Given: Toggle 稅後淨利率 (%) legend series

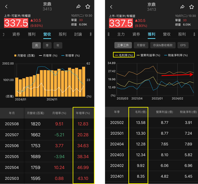Looking at the screenshot, I should (176, 55).
